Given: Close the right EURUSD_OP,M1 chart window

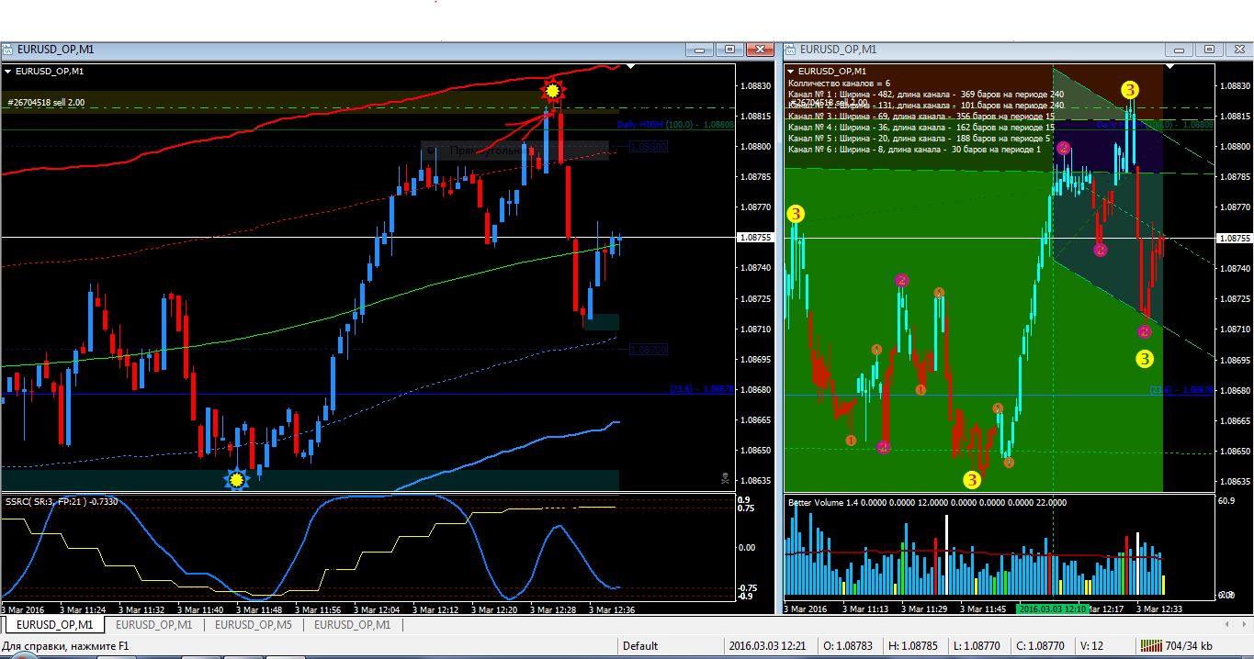Looking at the screenshot, I should pyautogui.click(x=1238, y=50).
